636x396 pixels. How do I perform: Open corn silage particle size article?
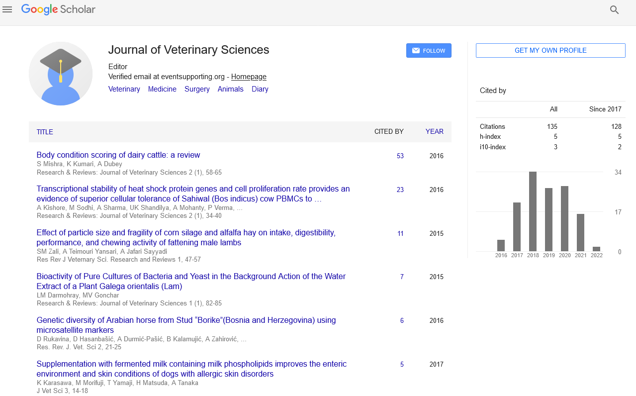(x=186, y=233)
